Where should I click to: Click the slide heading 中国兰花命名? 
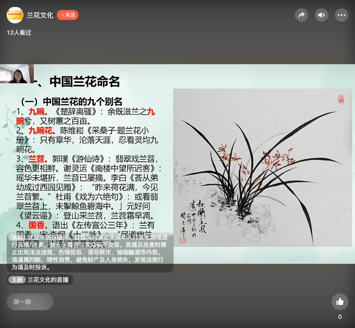click(x=85, y=82)
